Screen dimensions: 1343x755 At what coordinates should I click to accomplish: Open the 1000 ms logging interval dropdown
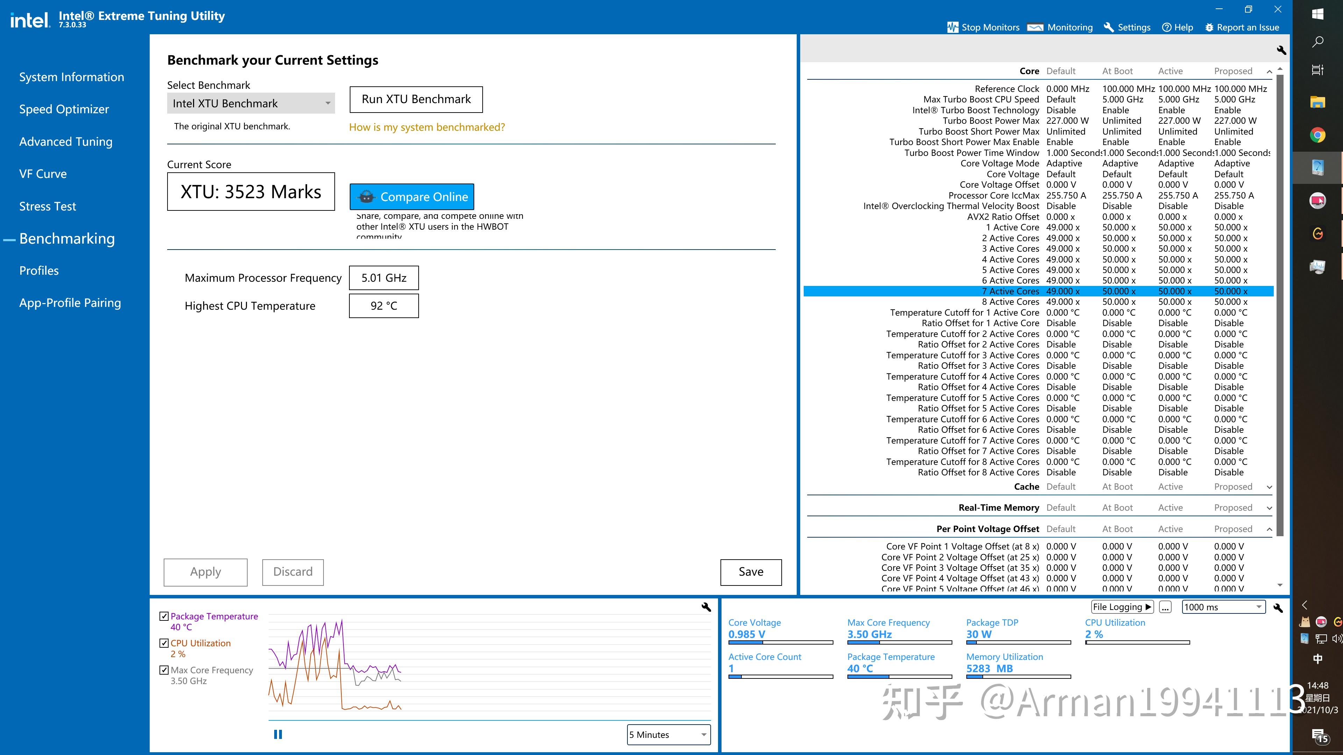click(1224, 607)
